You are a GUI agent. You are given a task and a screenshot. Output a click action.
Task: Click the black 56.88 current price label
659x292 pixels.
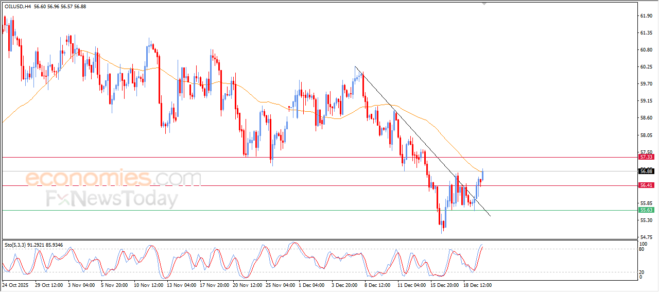646,171
